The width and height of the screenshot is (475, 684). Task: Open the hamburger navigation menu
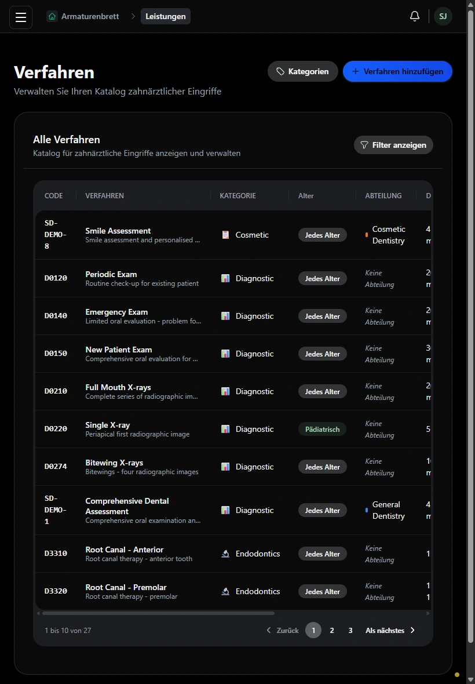21,17
